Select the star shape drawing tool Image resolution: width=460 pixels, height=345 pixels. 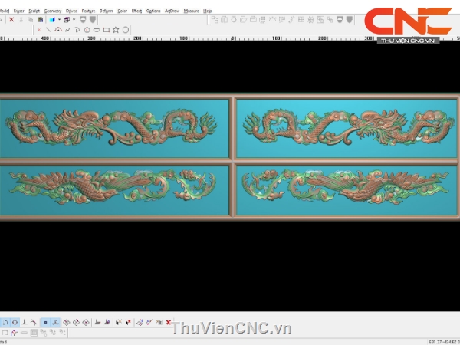pyautogui.click(x=116, y=29)
